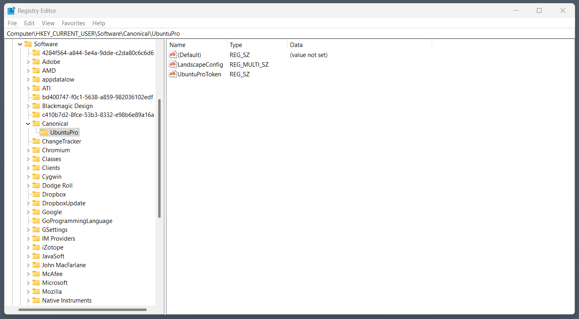Expand the Google key
This screenshot has width=579, height=319.
coord(28,212)
